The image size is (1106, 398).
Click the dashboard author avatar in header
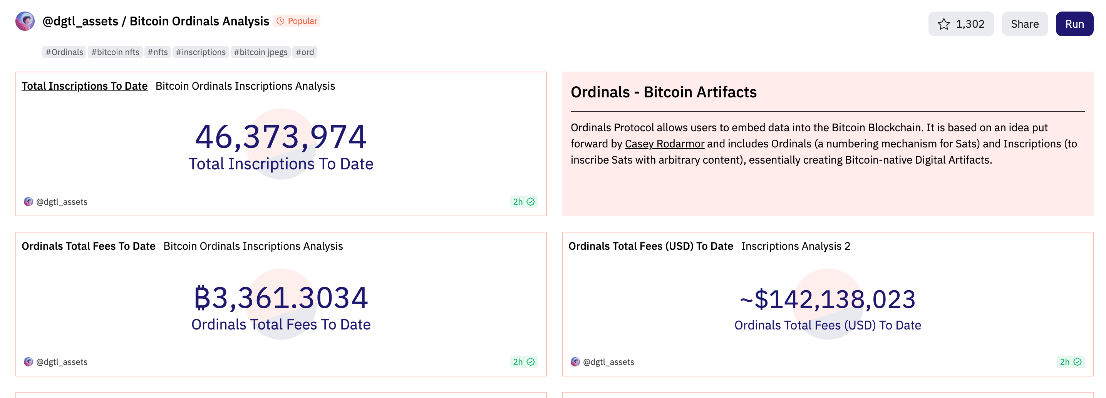pyautogui.click(x=25, y=22)
